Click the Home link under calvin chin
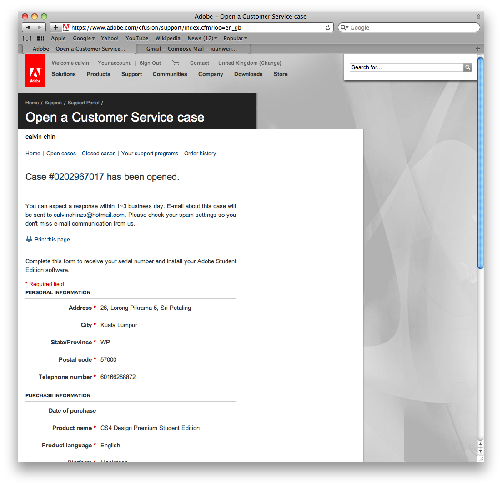The image size is (502, 487). pos(33,154)
